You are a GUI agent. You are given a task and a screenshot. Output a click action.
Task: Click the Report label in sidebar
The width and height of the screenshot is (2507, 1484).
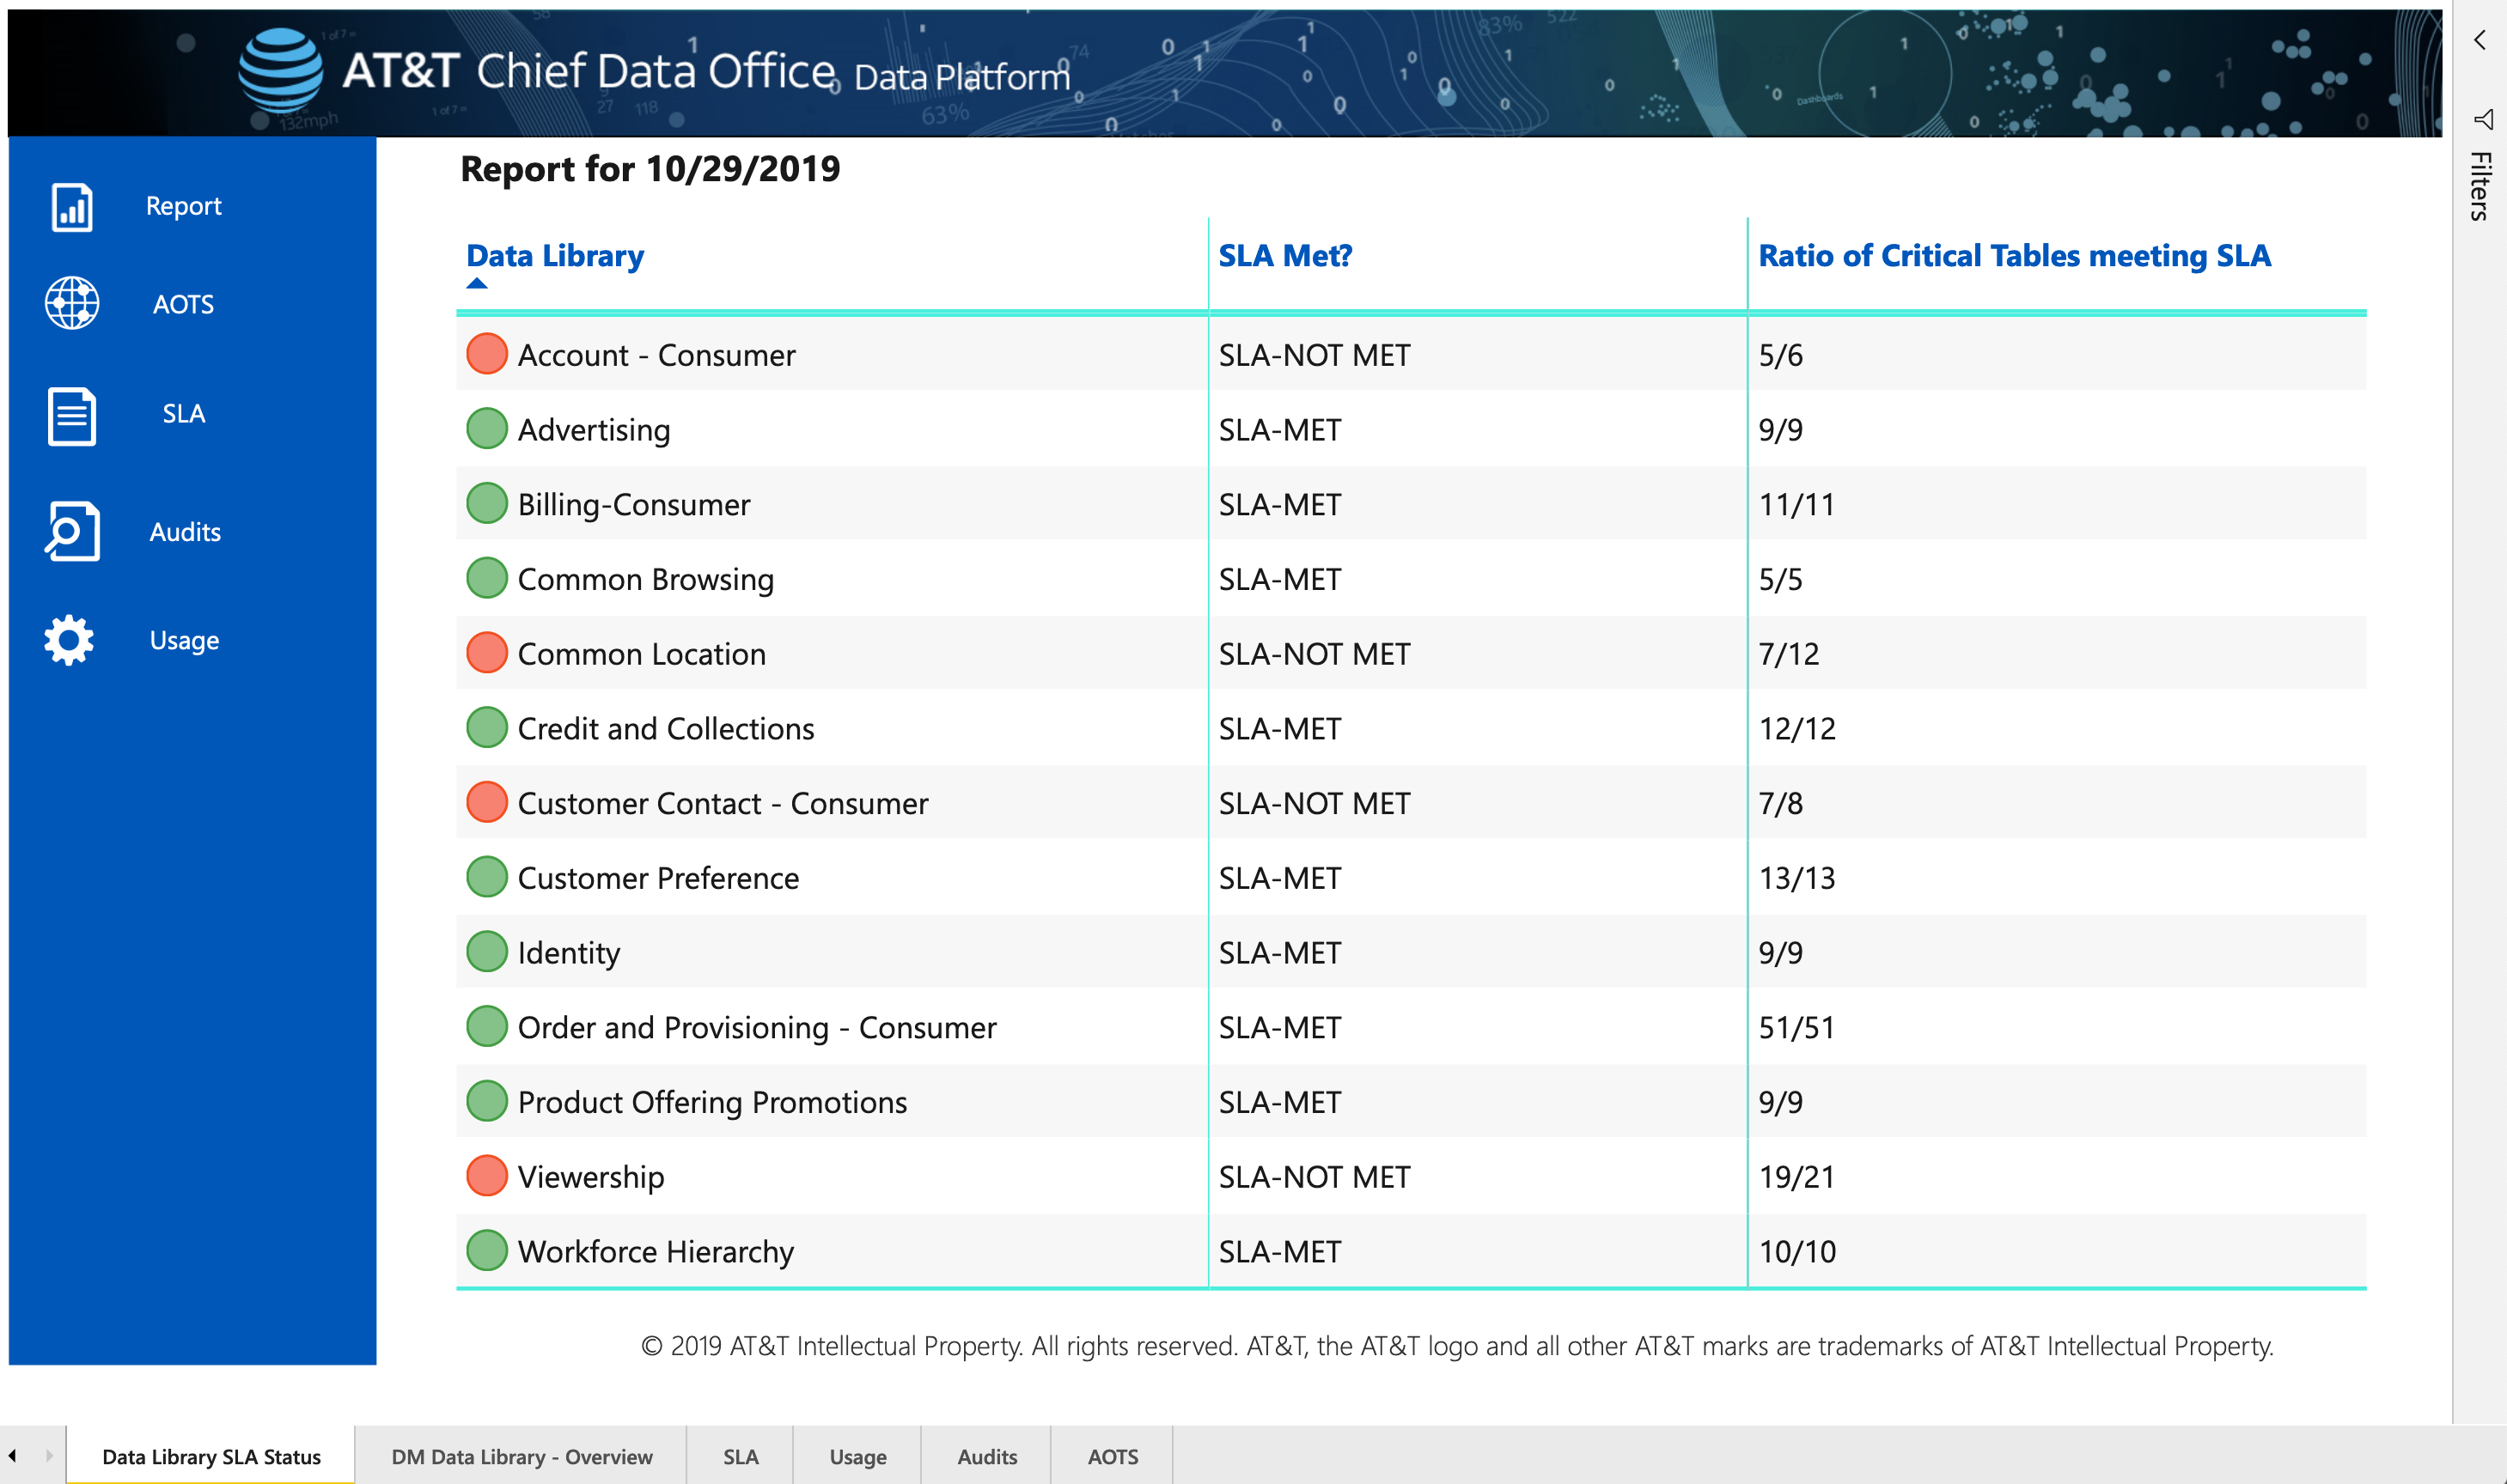pos(184,206)
